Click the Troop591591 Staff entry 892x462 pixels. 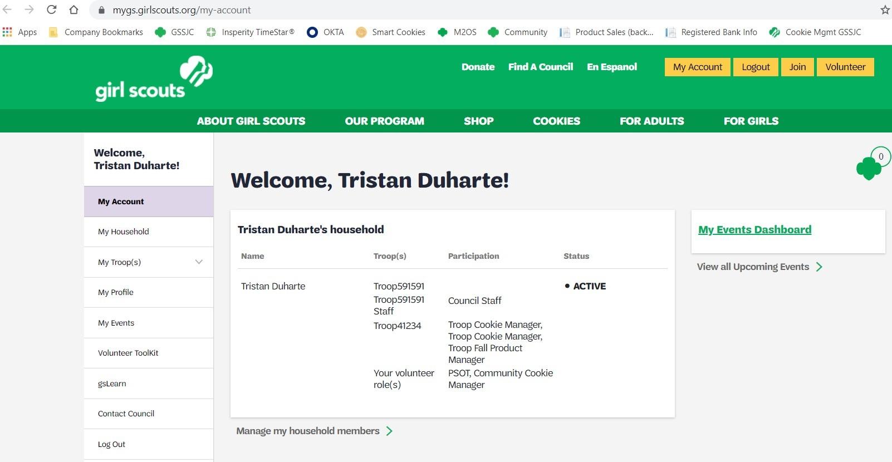[x=399, y=305]
